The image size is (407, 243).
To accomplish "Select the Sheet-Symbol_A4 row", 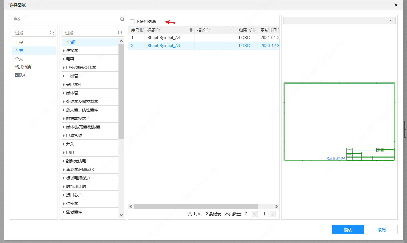I will click(163, 38).
